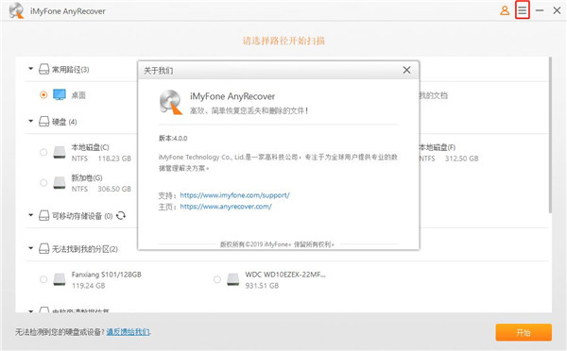567x351 pixels.
Task: Click the 312.50 GB size text
Action: (461, 159)
